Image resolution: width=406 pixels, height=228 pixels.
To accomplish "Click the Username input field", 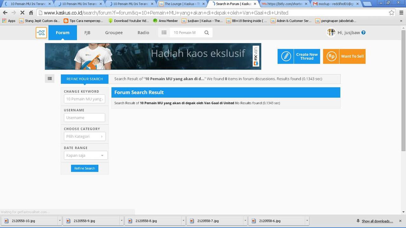I will (x=84, y=117).
